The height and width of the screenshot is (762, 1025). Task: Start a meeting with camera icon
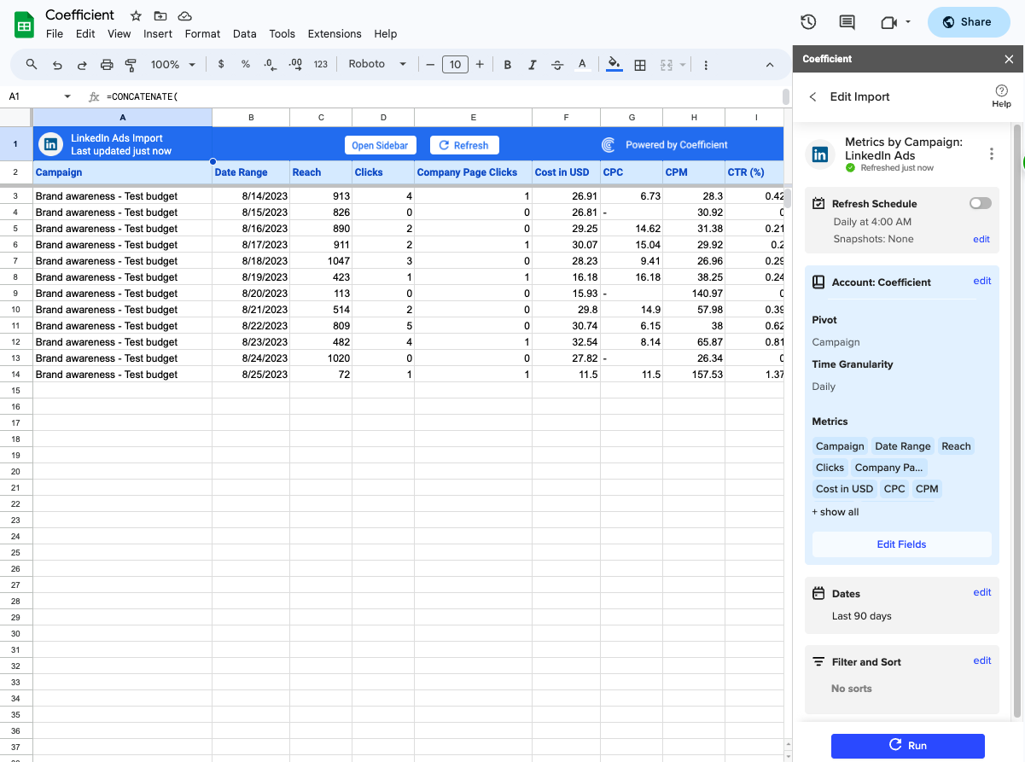click(x=888, y=22)
